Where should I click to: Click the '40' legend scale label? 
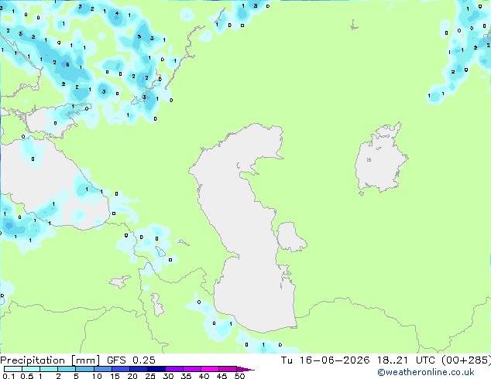[204, 376]
